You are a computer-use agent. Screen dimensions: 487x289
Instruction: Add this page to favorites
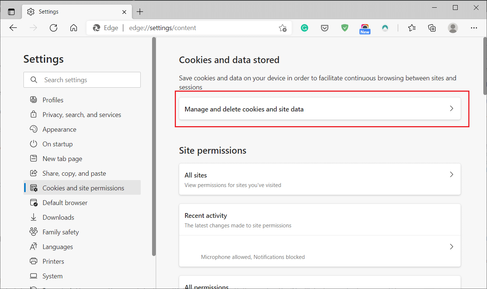click(x=283, y=28)
